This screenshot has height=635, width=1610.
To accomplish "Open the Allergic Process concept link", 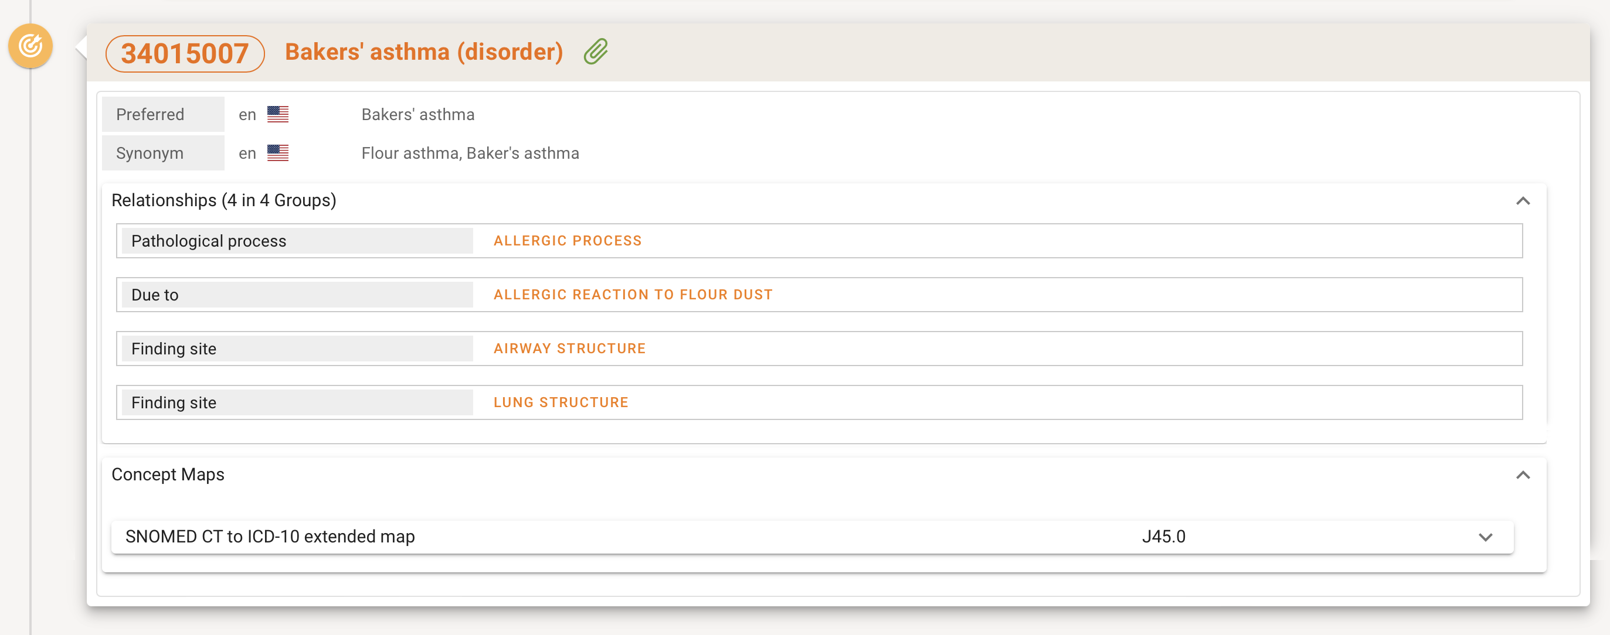I will click(567, 241).
